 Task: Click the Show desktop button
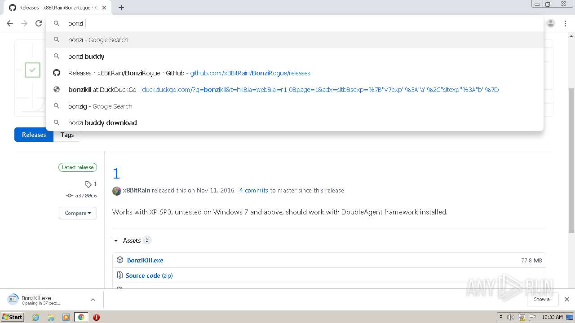[x=570, y=317]
